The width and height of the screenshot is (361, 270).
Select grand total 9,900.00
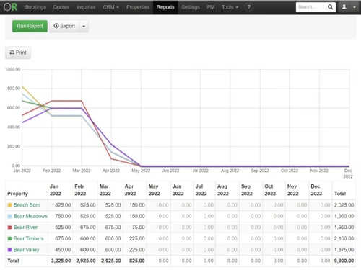coord(344,261)
